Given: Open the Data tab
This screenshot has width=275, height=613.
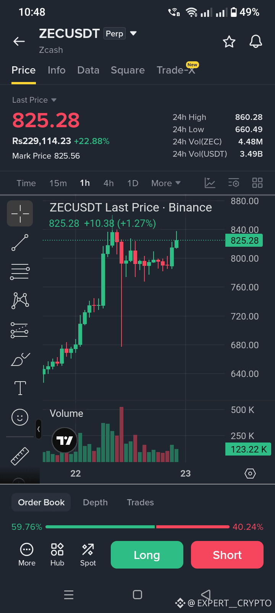Looking at the screenshot, I should click(x=88, y=70).
